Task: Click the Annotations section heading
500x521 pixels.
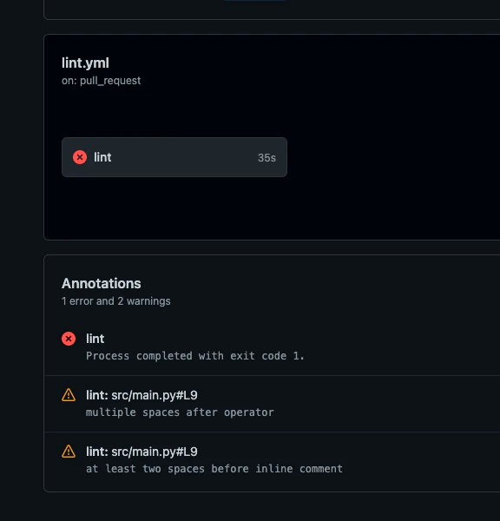Action: pyautogui.click(x=102, y=283)
